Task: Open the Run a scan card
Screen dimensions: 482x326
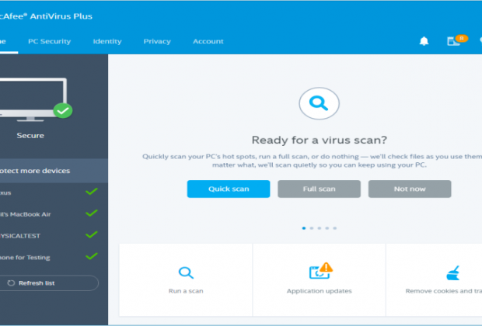Action: tap(186, 279)
